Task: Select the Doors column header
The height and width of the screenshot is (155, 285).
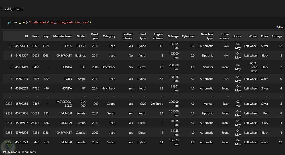Action: click(x=237, y=36)
